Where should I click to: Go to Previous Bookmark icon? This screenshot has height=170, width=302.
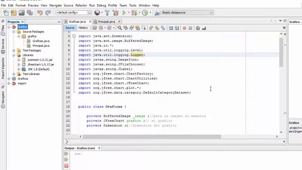pyautogui.click(x=151, y=28)
